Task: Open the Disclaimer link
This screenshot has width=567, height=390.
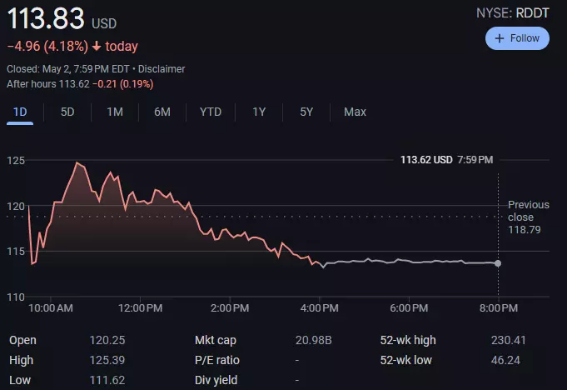Action: [162, 68]
